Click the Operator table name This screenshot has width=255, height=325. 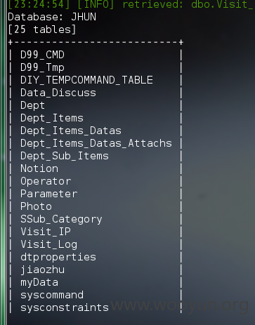click(46, 181)
